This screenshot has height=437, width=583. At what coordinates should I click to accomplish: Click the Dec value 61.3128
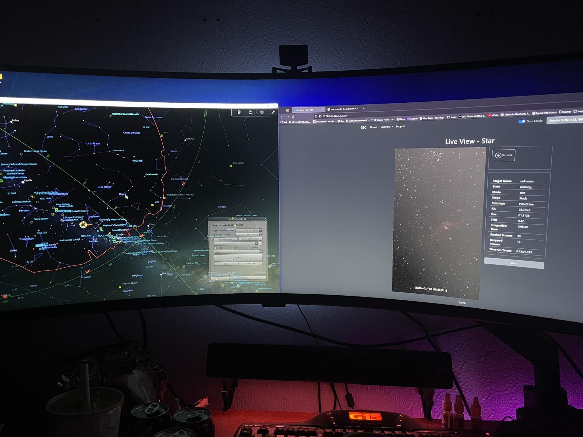pyautogui.click(x=524, y=215)
